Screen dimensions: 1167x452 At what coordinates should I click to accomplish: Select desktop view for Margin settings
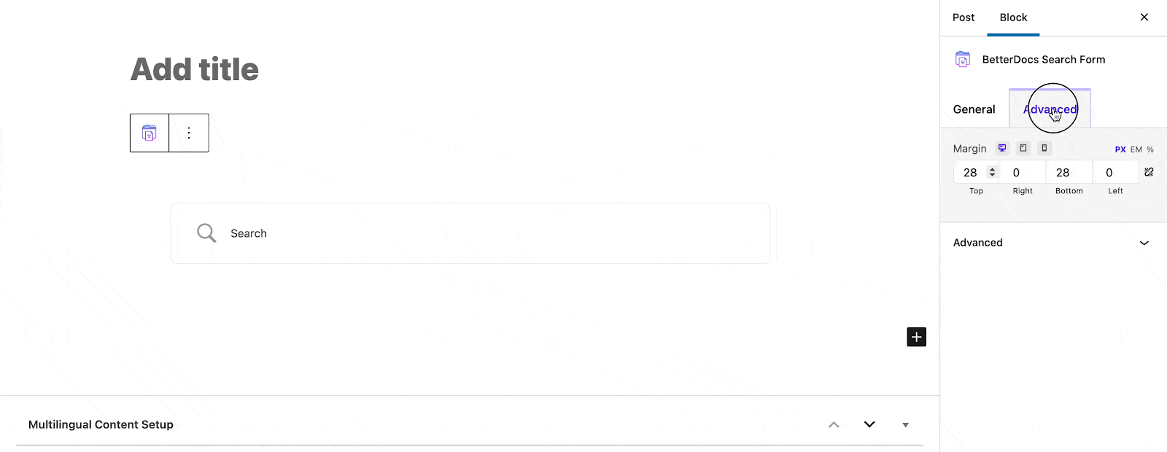click(x=1001, y=148)
